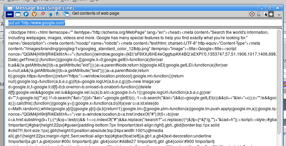
Task: Close the Message Box window
Action: 277,8
